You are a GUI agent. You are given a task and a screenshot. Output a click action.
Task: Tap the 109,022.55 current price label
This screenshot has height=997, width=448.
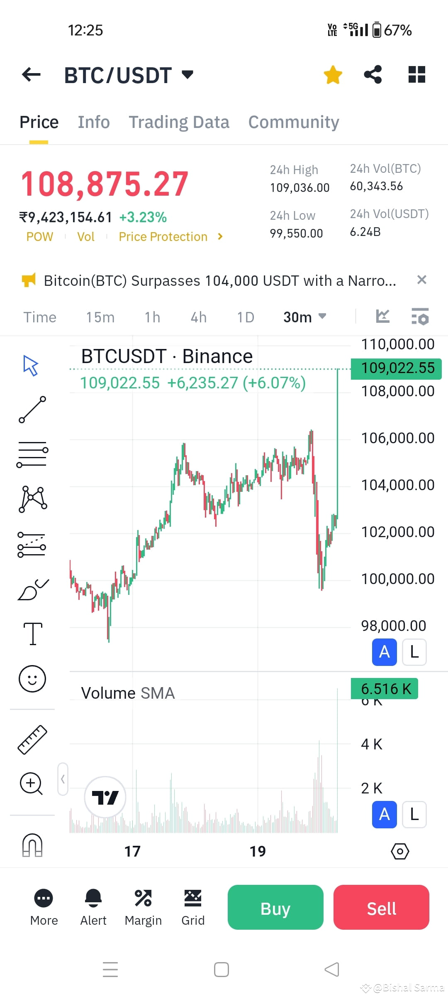(x=396, y=368)
